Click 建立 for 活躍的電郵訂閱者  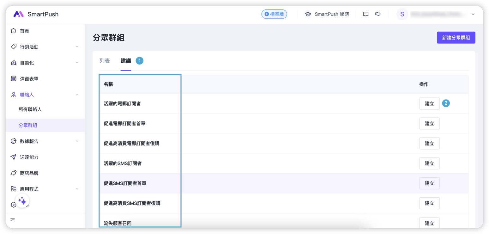[429, 103]
